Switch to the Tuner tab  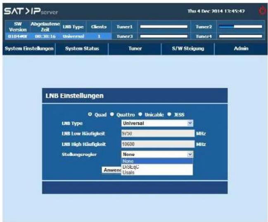135,49
